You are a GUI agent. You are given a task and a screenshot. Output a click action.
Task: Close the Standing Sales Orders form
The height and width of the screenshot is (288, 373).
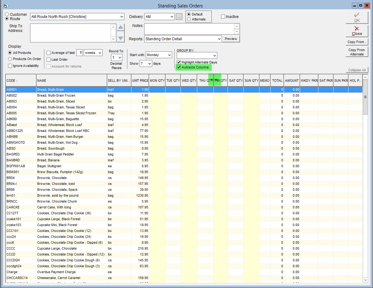[357, 31]
